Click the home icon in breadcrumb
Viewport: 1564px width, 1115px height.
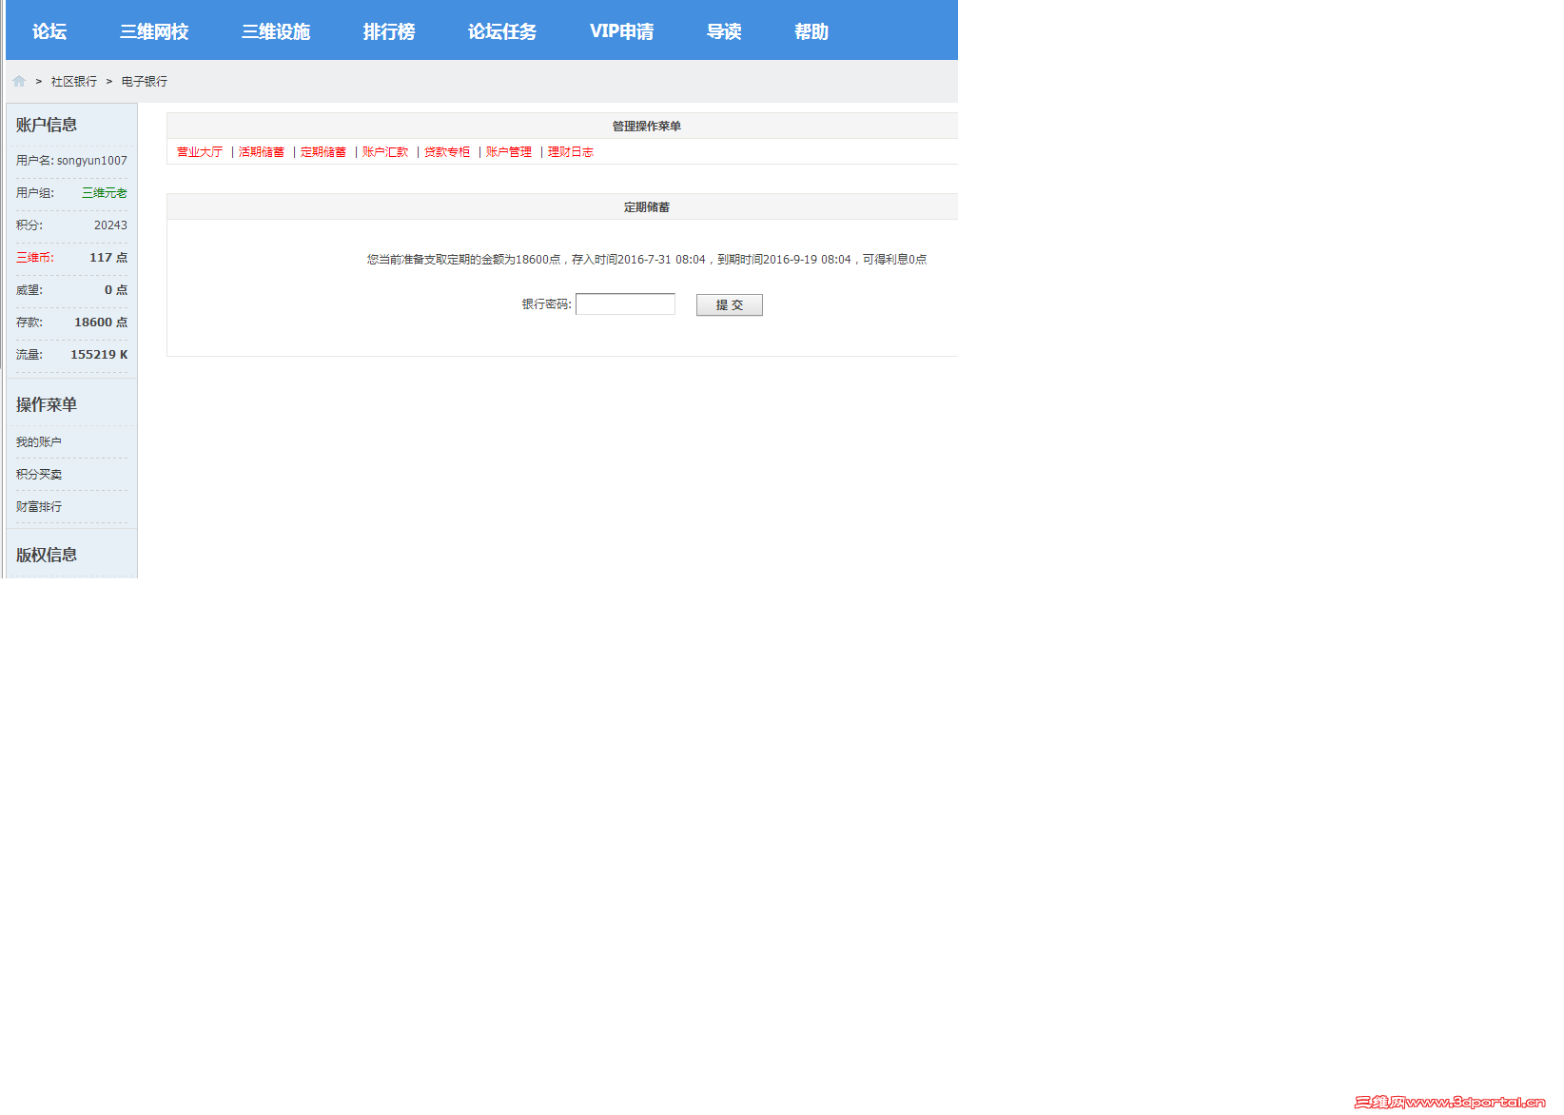tap(19, 81)
